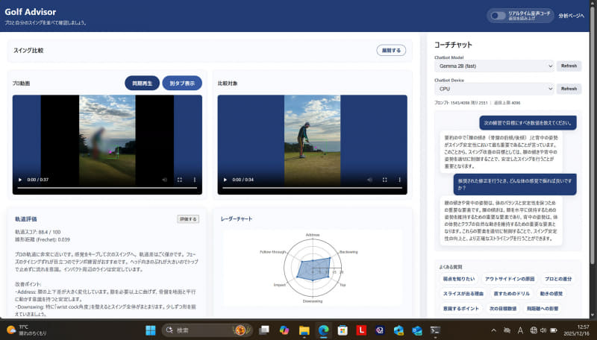The width and height of the screenshot is (597, 340).
Task: Select the 次の目標数値 question chip
Action: [503, 309]
